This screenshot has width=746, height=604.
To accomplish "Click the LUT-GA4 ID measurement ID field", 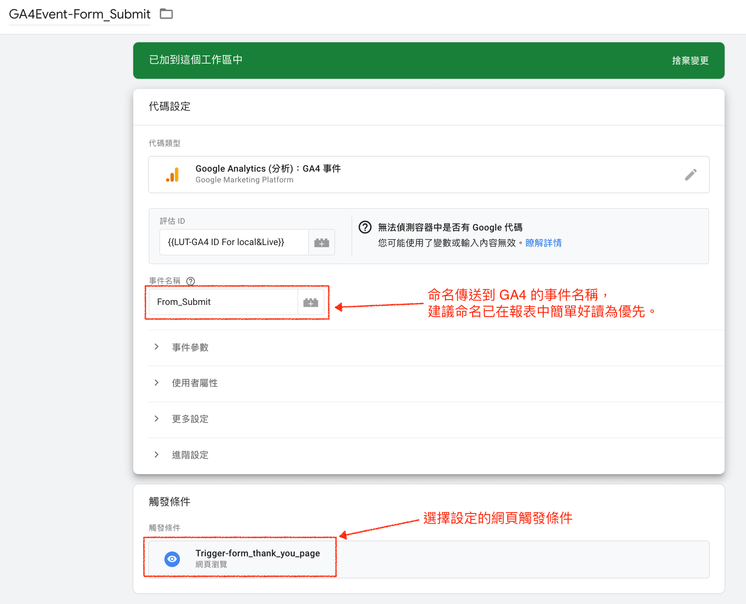I will pyautogui.click(x=234, y=242).
